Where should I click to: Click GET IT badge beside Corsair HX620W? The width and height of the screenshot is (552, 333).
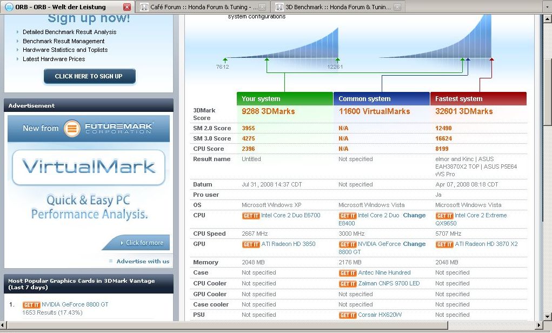348,315
